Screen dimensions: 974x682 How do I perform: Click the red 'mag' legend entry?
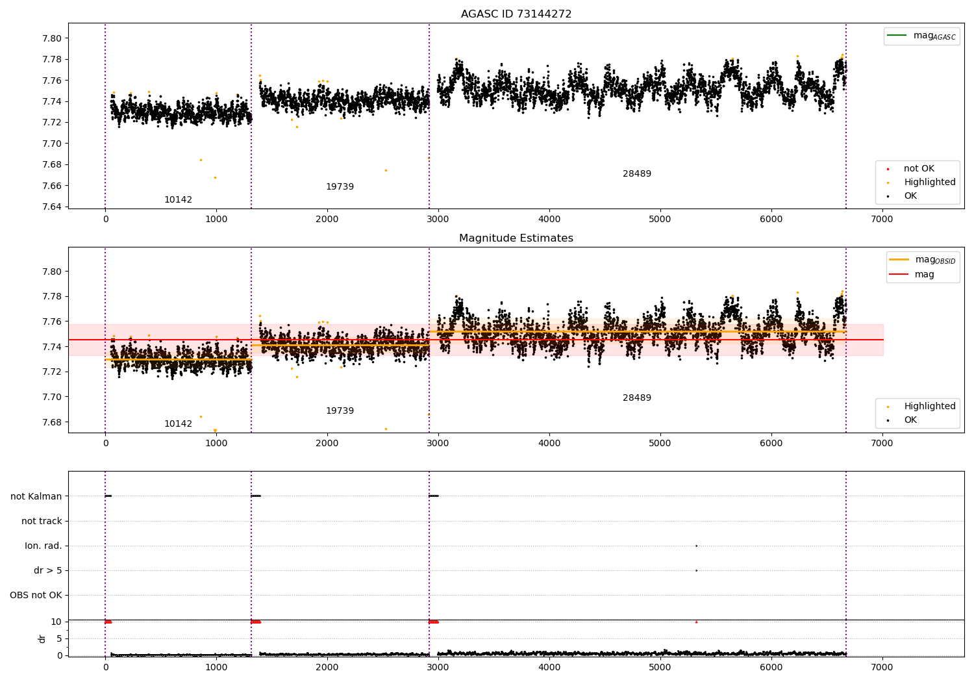[x=912, y=274]
